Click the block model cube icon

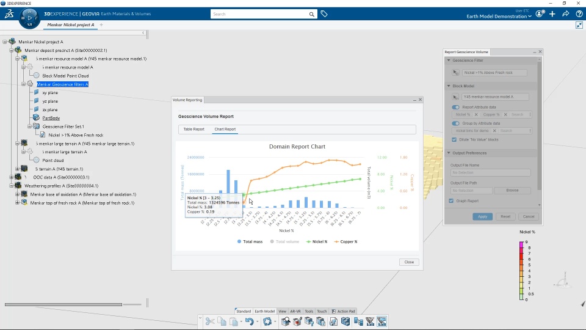(x=345, y=321)
